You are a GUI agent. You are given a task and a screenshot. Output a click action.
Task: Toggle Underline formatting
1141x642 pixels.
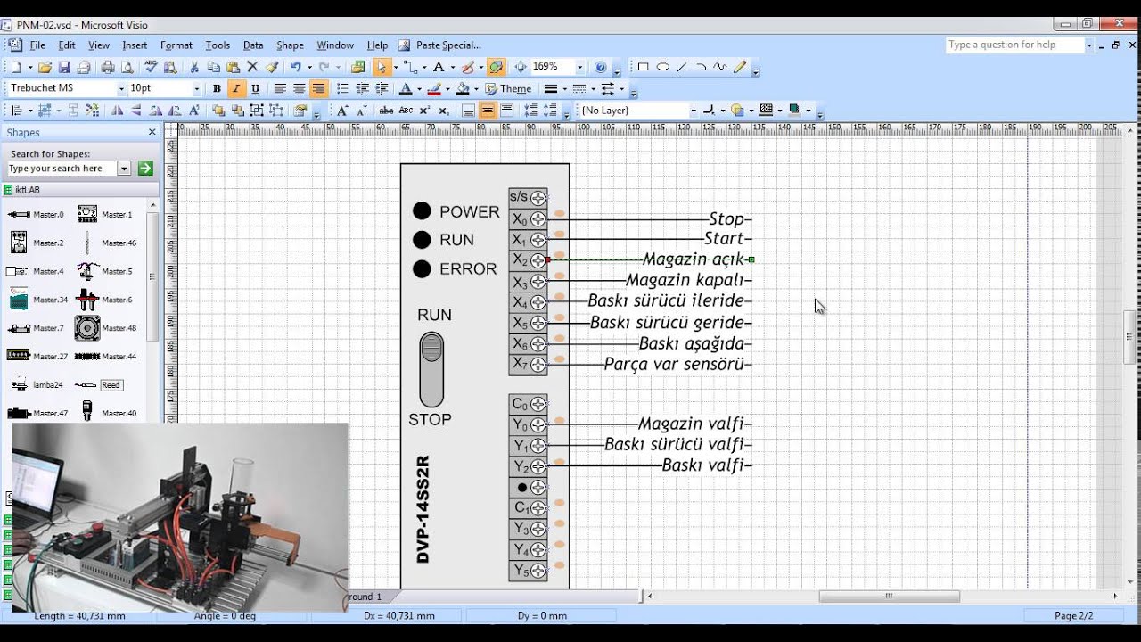(255, 89)
